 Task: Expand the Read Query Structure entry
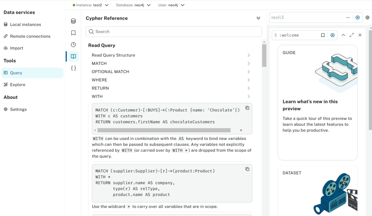[171, 55]
